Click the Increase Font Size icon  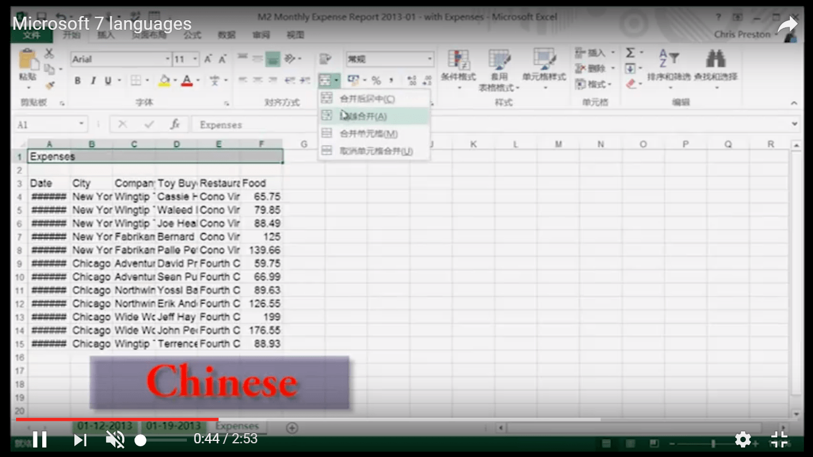tap(208, 60)
